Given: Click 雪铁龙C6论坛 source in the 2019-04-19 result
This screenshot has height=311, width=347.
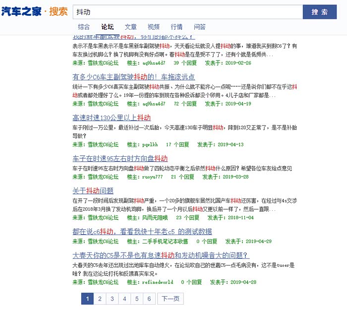Looking at the screenshot, I should tap(103, 104).
